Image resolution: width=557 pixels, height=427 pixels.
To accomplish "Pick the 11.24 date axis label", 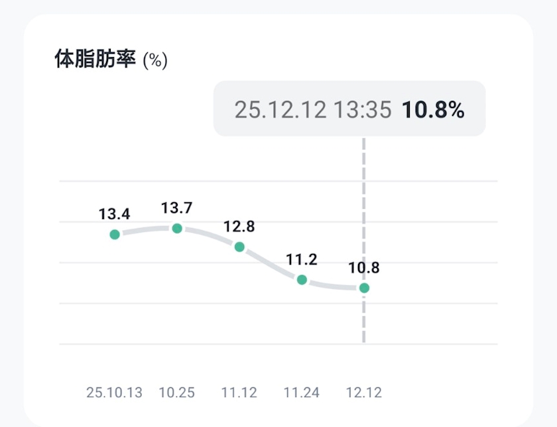I will tap(302, 393).
